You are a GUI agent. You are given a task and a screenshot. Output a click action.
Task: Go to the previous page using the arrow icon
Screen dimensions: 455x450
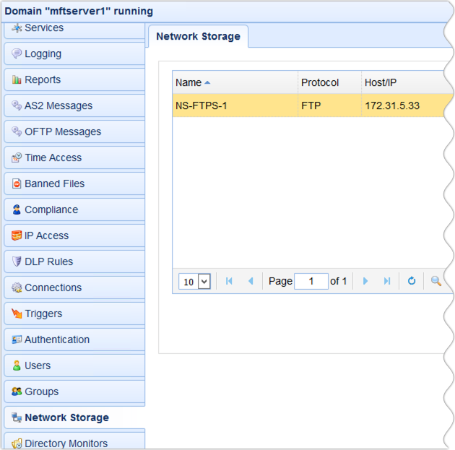click(251, 281)
